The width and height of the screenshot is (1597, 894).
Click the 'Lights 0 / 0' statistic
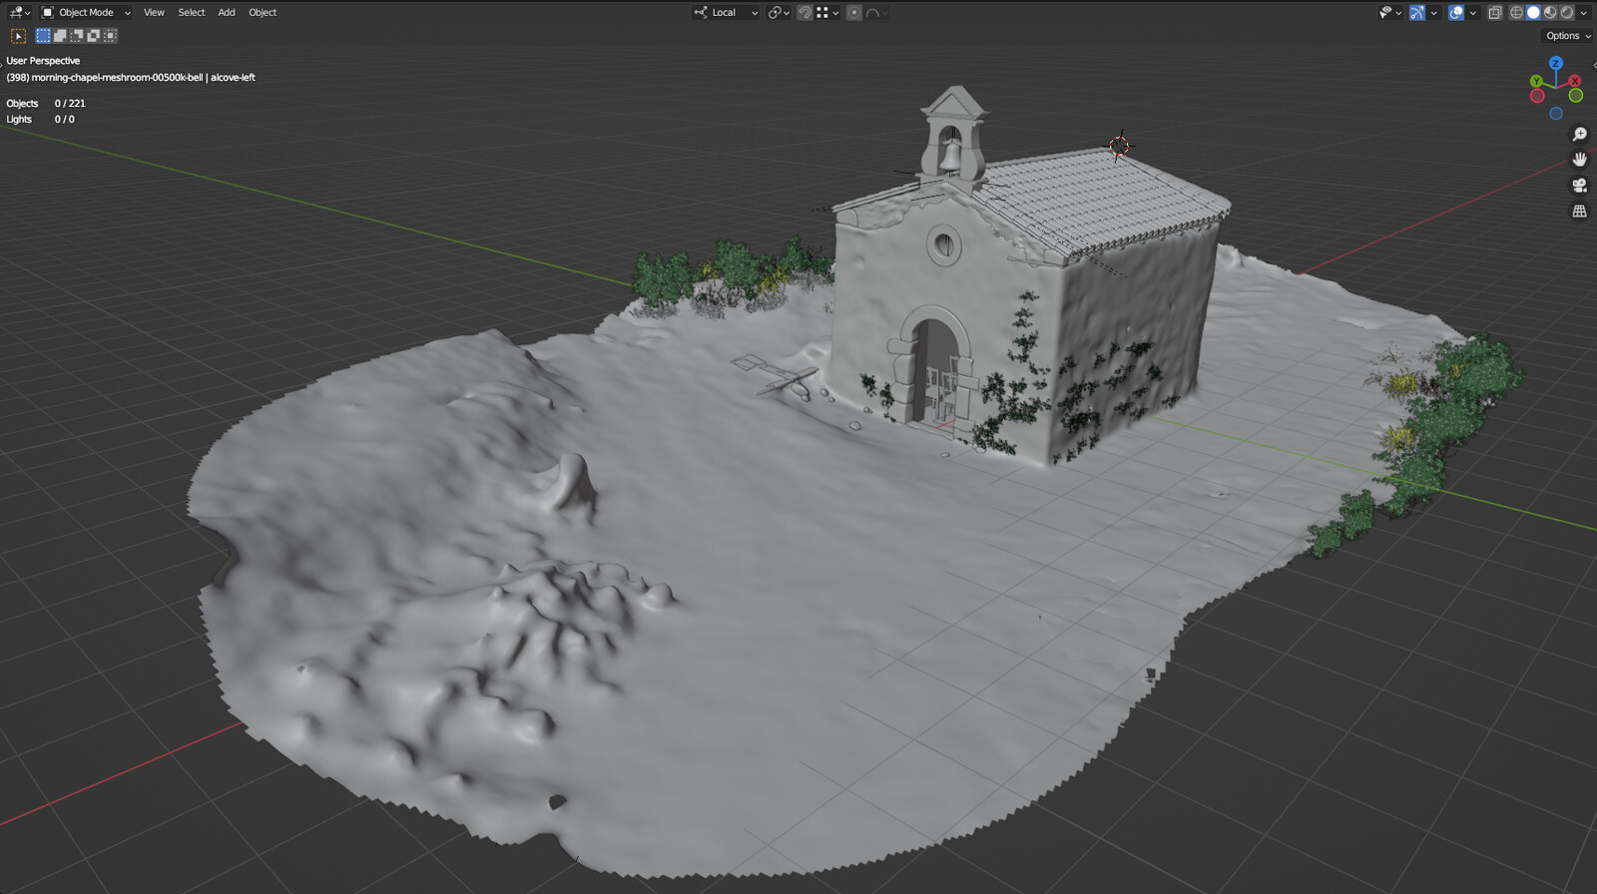41,120
